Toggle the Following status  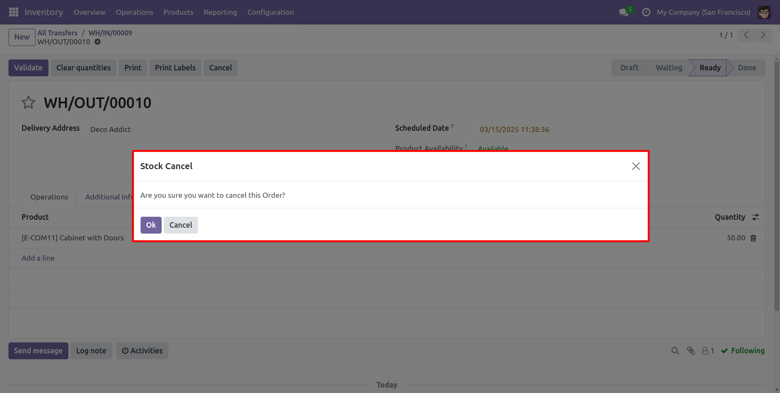743,351
